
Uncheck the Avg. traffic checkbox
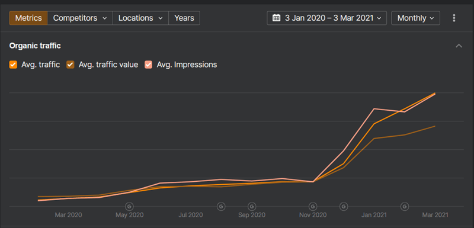tap(13, 65)
